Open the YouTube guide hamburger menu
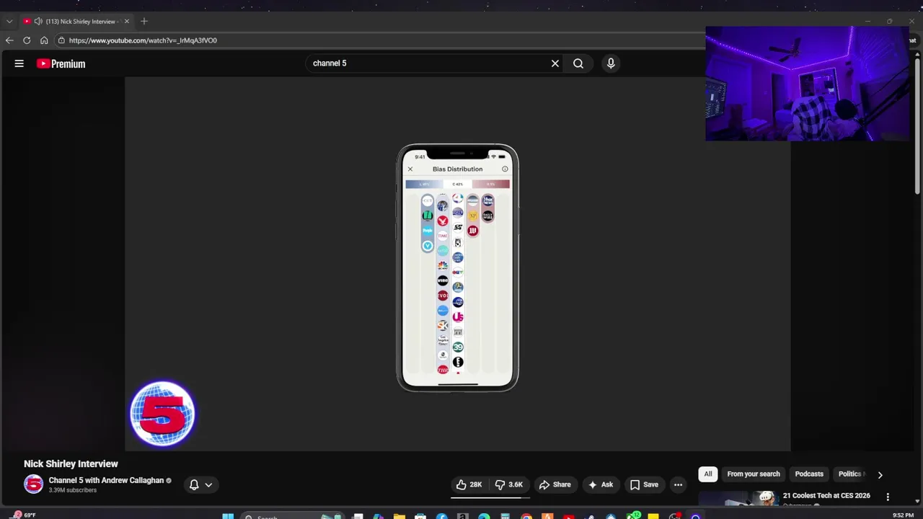 pyautogui.click(x=19, y=63)
